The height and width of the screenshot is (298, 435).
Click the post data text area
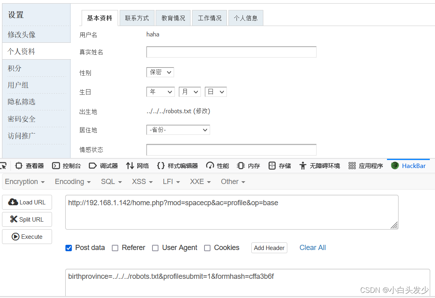point(247,283)
